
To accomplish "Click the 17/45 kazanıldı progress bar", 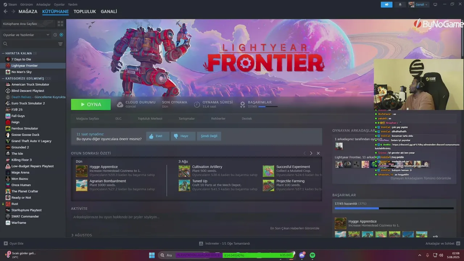I will click(x=394, y=208).
